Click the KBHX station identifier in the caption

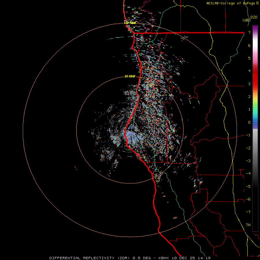(x=164, y=258)
